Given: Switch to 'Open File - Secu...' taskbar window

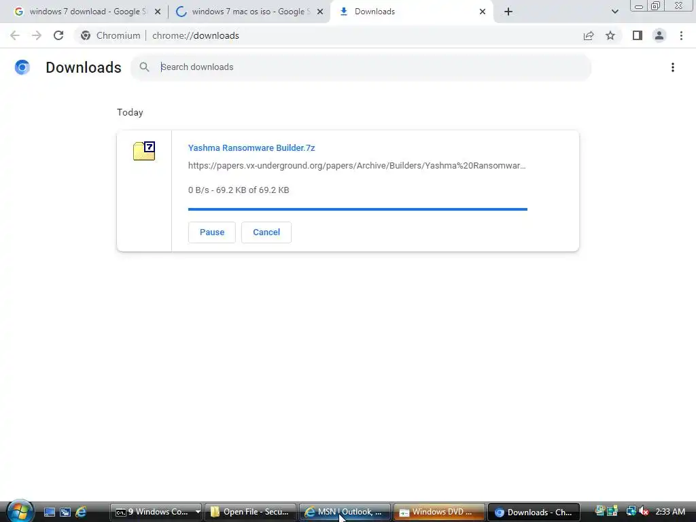Looking at the screenshot, I should pyautogui.click(x=250, y=512).
